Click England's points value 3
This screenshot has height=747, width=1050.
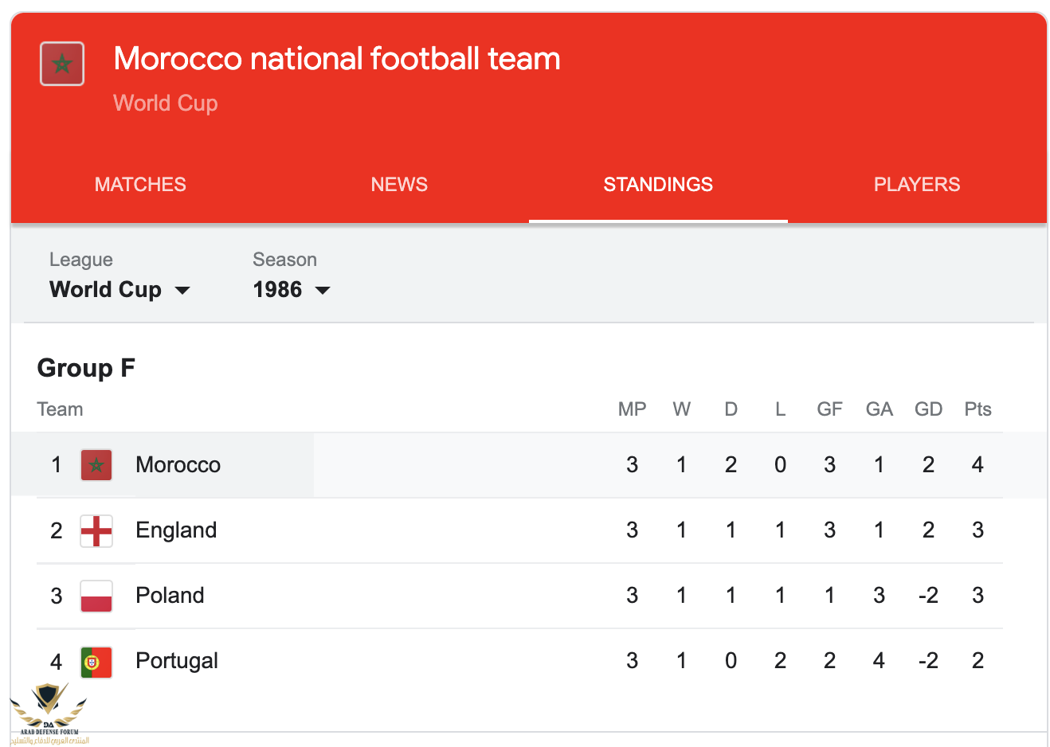pos(978,530)
